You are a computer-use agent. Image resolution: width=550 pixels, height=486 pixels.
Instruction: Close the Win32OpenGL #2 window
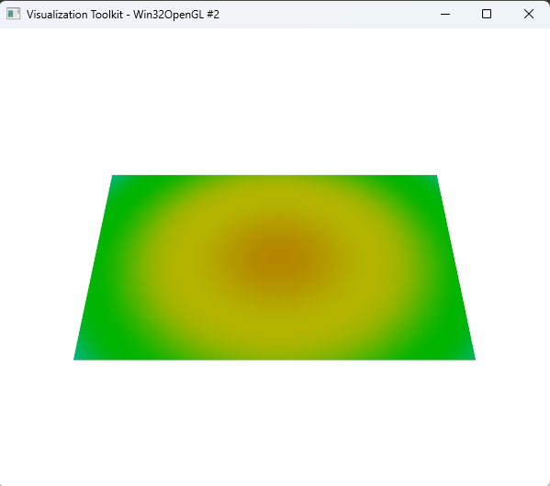click(x=529, y=14)
